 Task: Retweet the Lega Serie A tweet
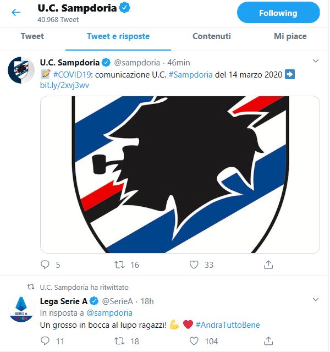119,341
